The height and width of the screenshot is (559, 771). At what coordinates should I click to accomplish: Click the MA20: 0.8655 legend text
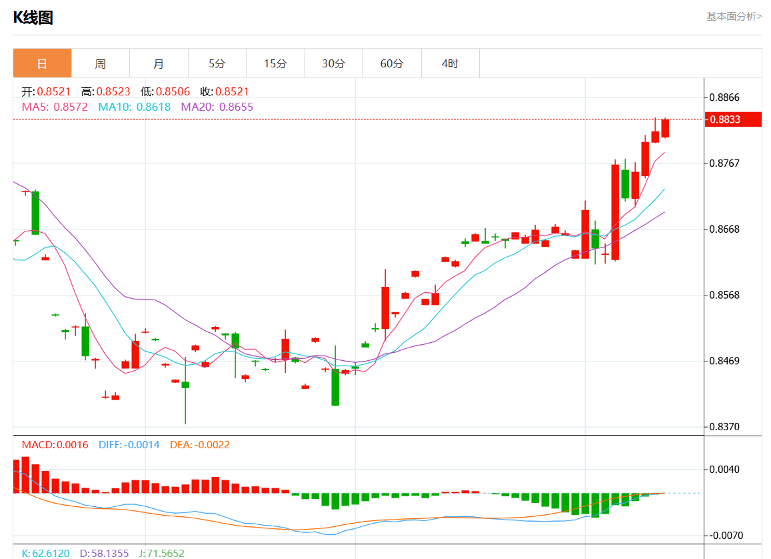217,107
